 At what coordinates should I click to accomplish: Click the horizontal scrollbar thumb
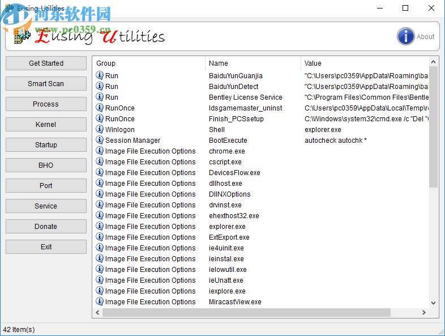246,312
